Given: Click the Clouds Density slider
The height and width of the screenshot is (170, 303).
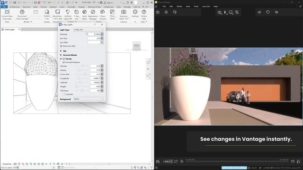Looking at the screenshot, I should click(82, 66).
